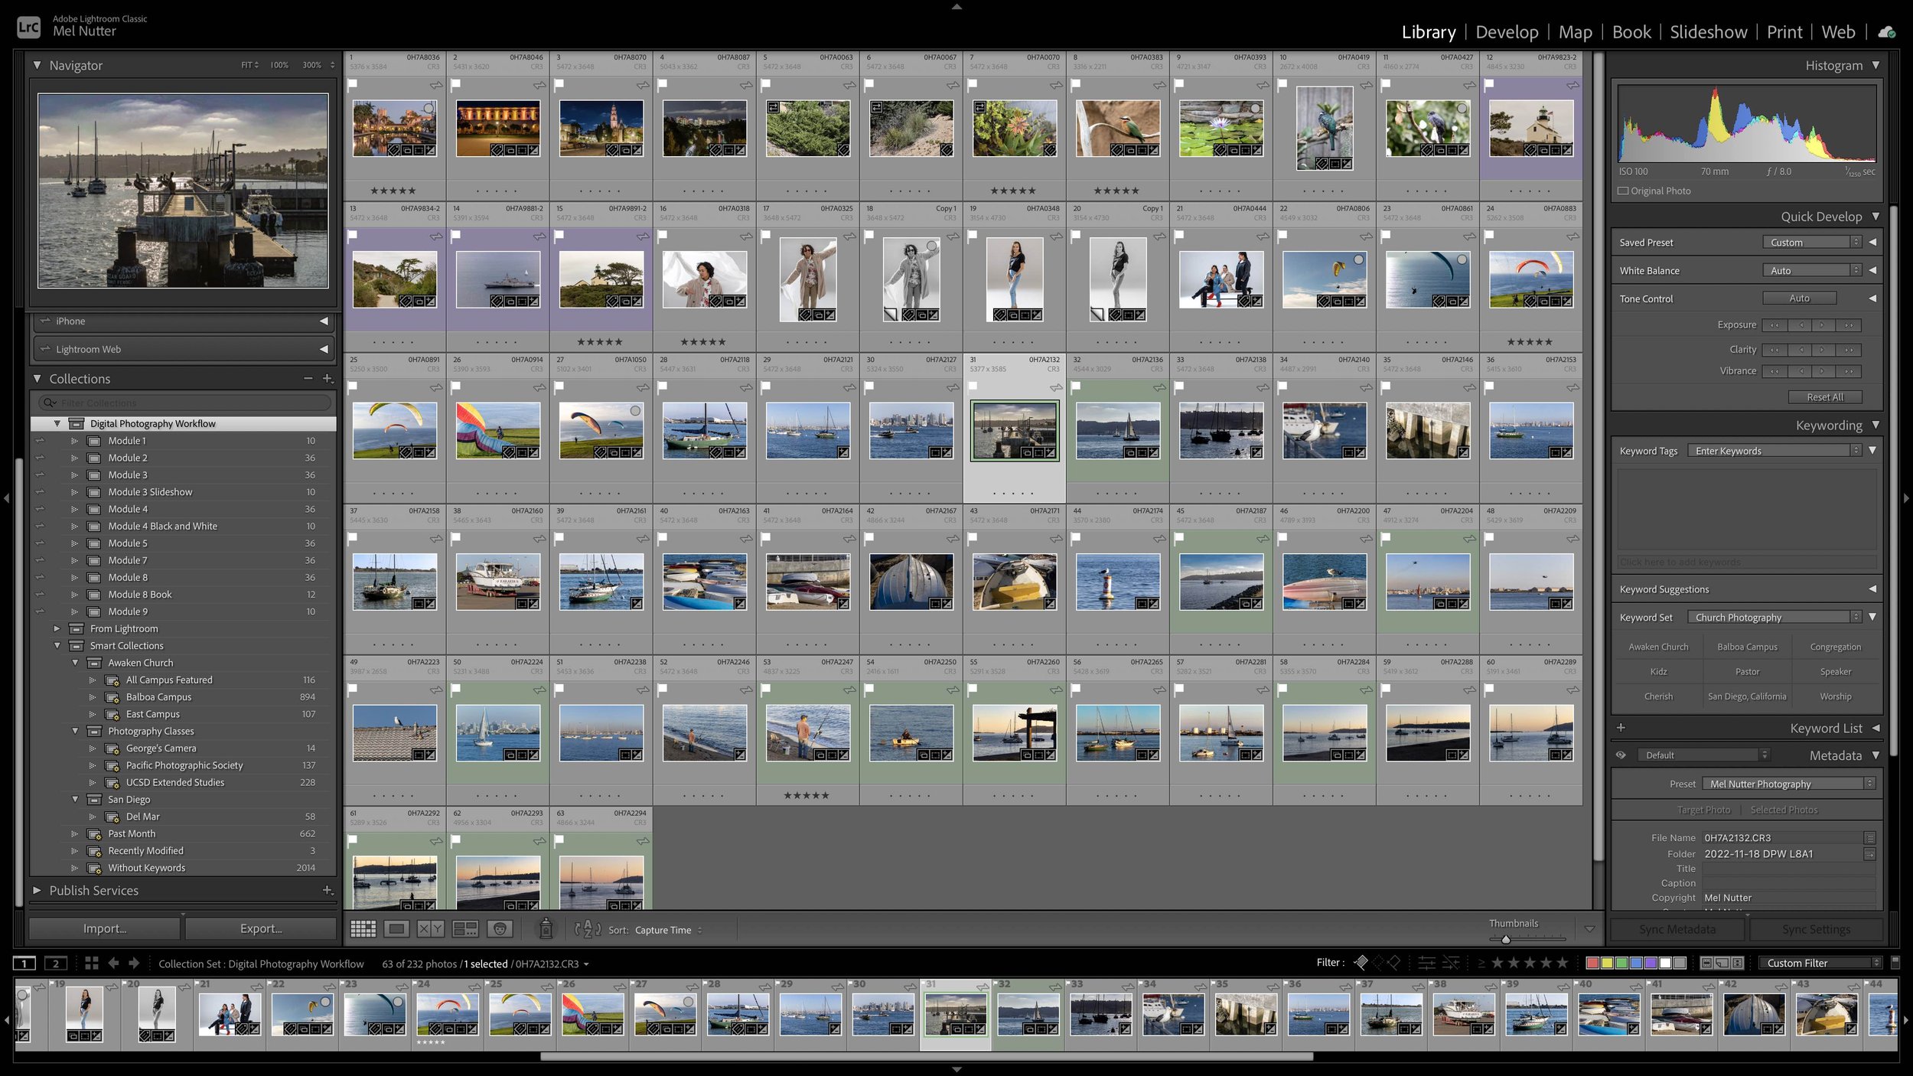Screen dimensions: 1913x1076
Task: Filter by master photos kind icon
Action: click(1706, 963)
